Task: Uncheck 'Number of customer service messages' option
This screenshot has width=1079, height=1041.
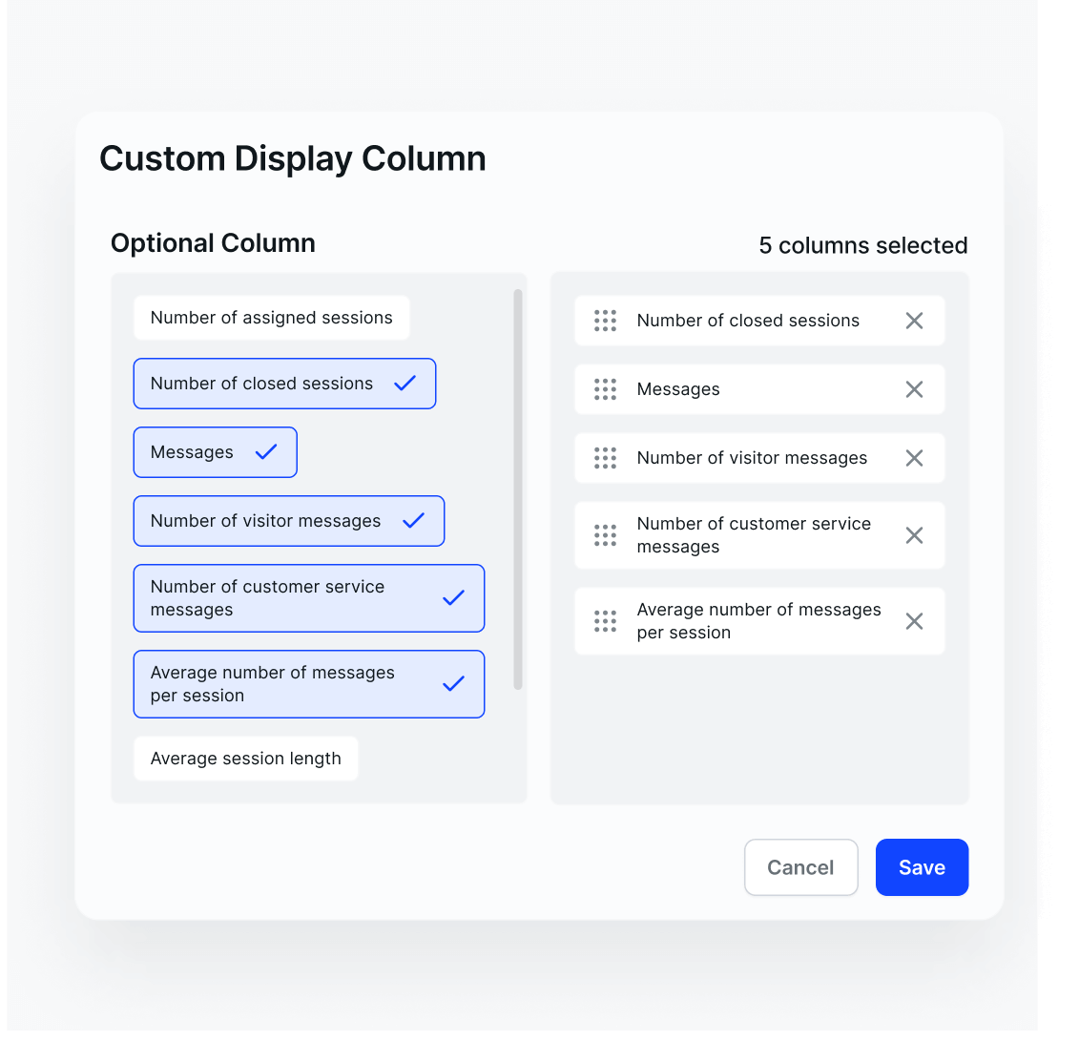Action: click(308, 598)
